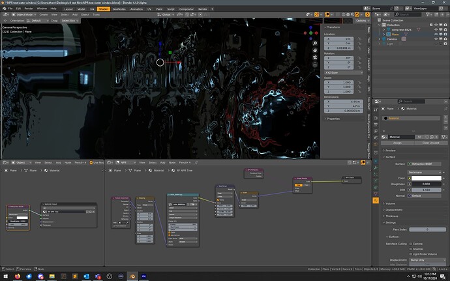Expand the Preview panel
The height and width of the screenshot is (281, 450).
point(390,151)
